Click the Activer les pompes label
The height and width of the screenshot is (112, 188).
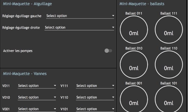click(x=18, y=51)
